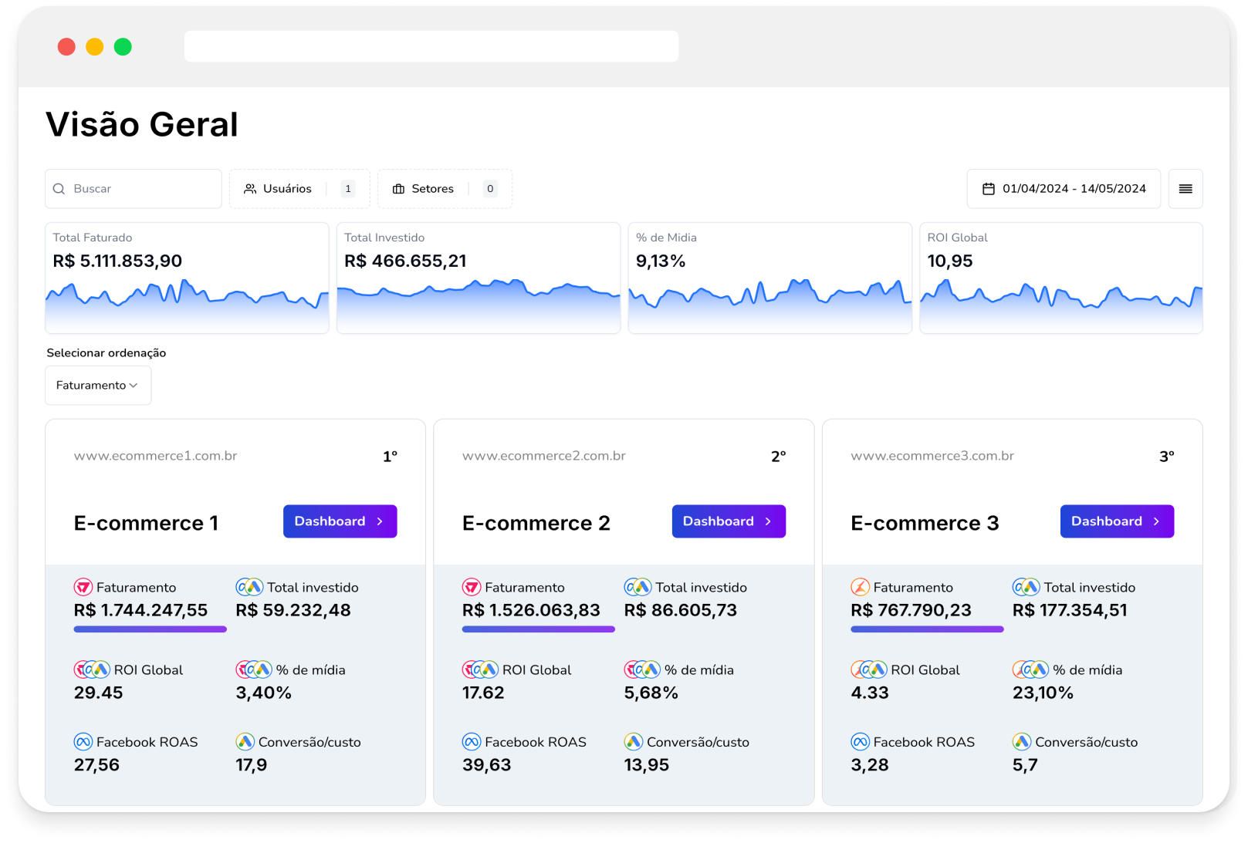Click ROI Global icons in E-commerce 2
Image resolution: width=1248 pixels, height=843 pixels.
point(480,669)
